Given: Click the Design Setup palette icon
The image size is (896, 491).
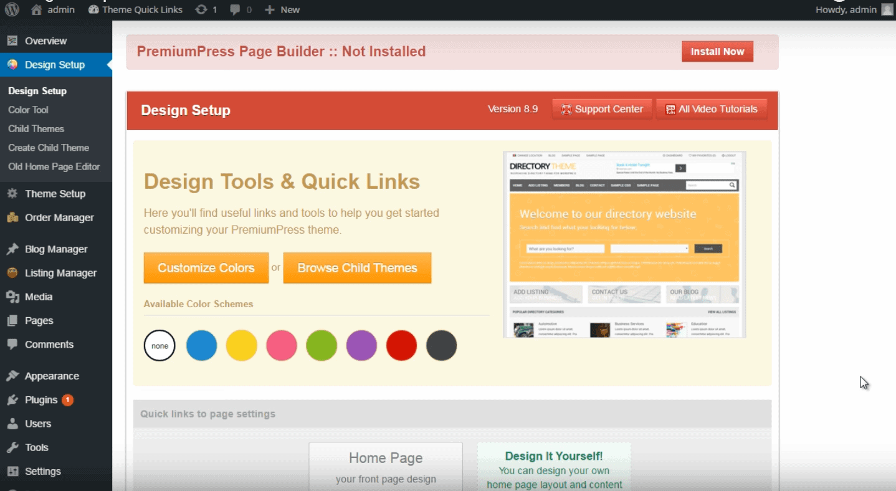Looking at the screenshot, I should [12, 65].
